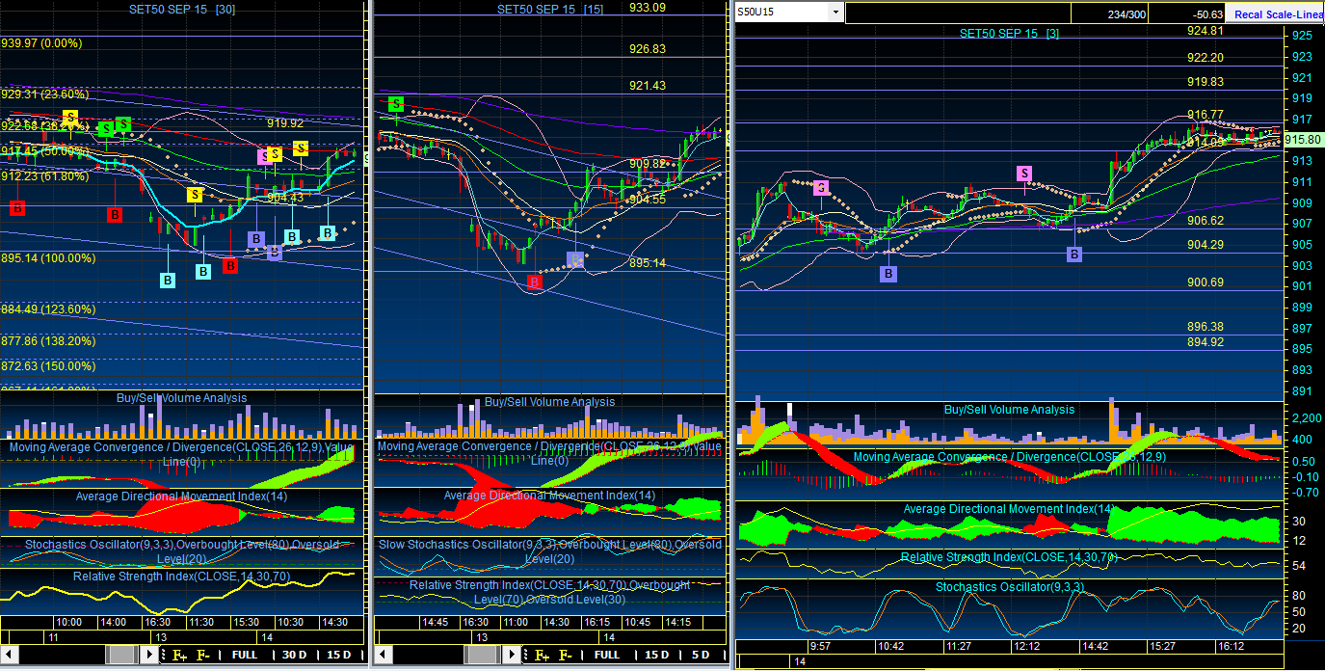Select the leftmost red B marker in the 30-minute chart
Screen dimensions: 1325x671
click(x=16, y=207)
